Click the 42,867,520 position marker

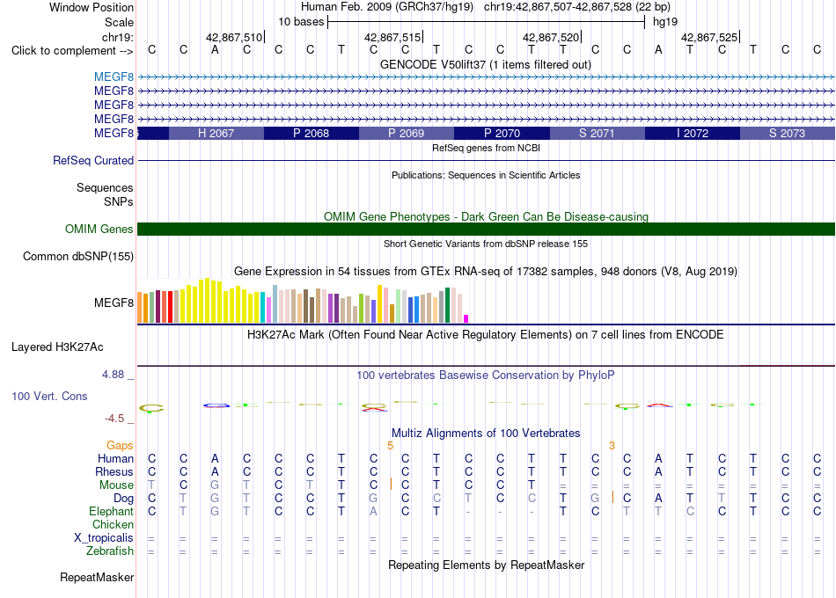pos(551,37)
